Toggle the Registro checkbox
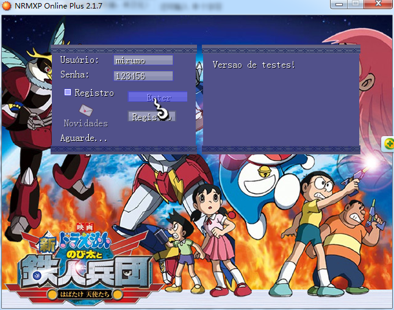Screen dimensions: 394x310 pyautogui.click(x=68, y=92)
